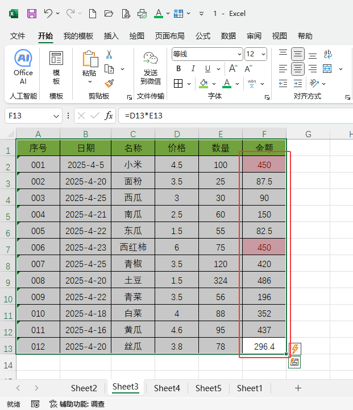Image resolution: width=353 pixels, height=410 pixels.
Task: Toggle middle vertical alignment
Action: click(298, 54)
